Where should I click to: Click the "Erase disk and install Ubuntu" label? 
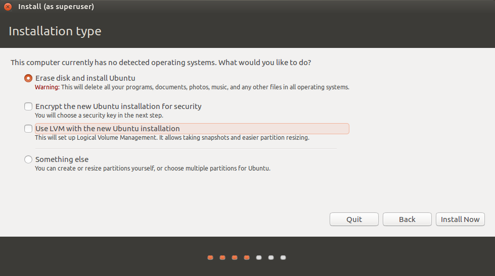[x=85, y=78]
